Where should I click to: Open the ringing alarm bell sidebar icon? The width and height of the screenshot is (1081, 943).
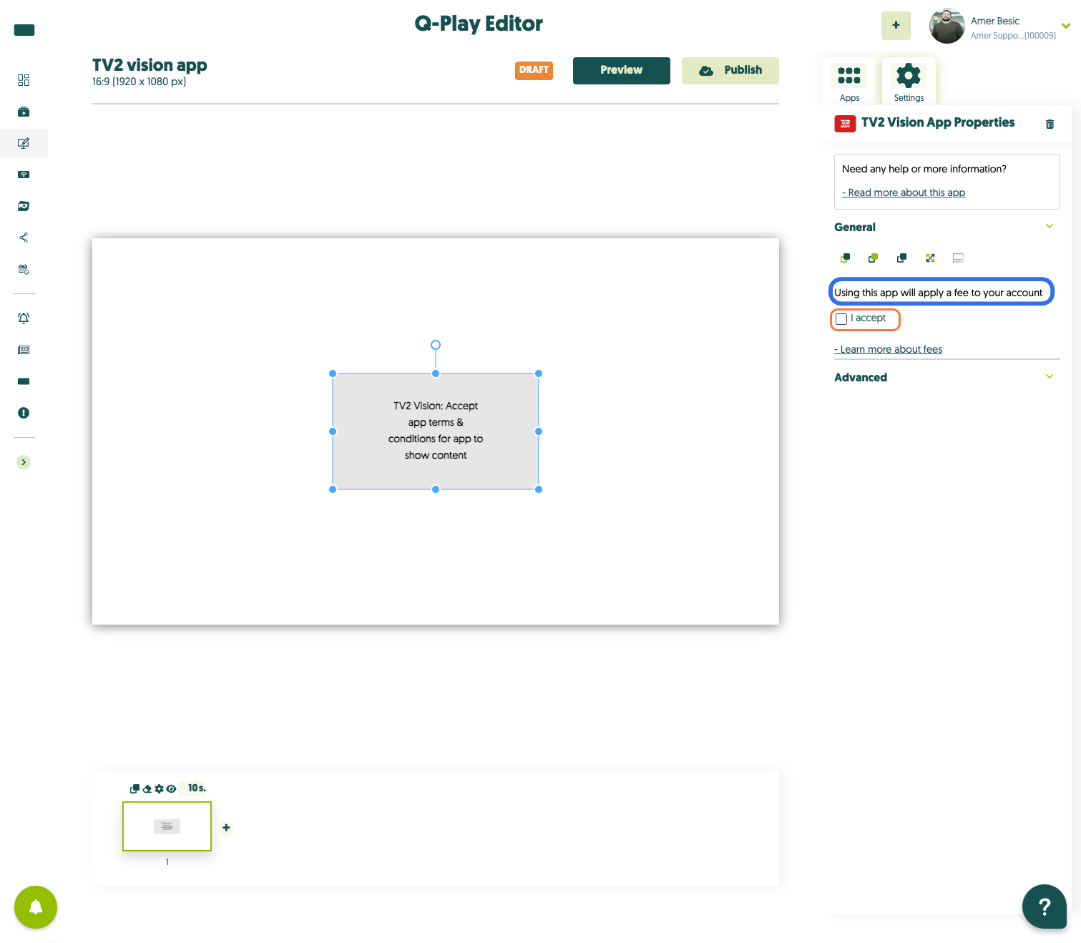pos(24,318)
